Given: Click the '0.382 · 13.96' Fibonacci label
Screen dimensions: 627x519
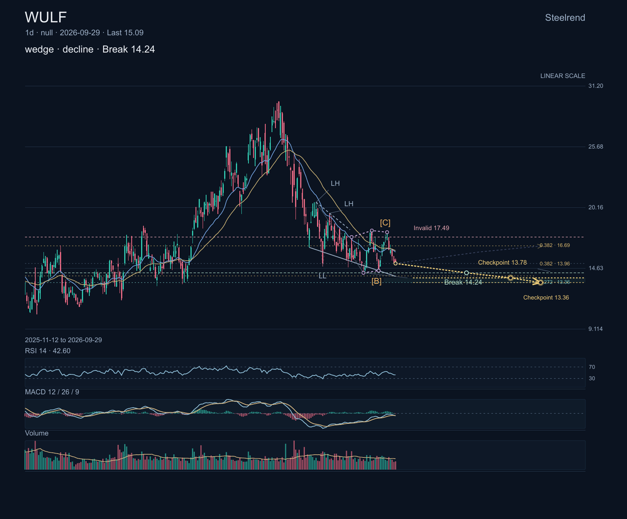Looking at the screenshot, I should tap(555, 263).
